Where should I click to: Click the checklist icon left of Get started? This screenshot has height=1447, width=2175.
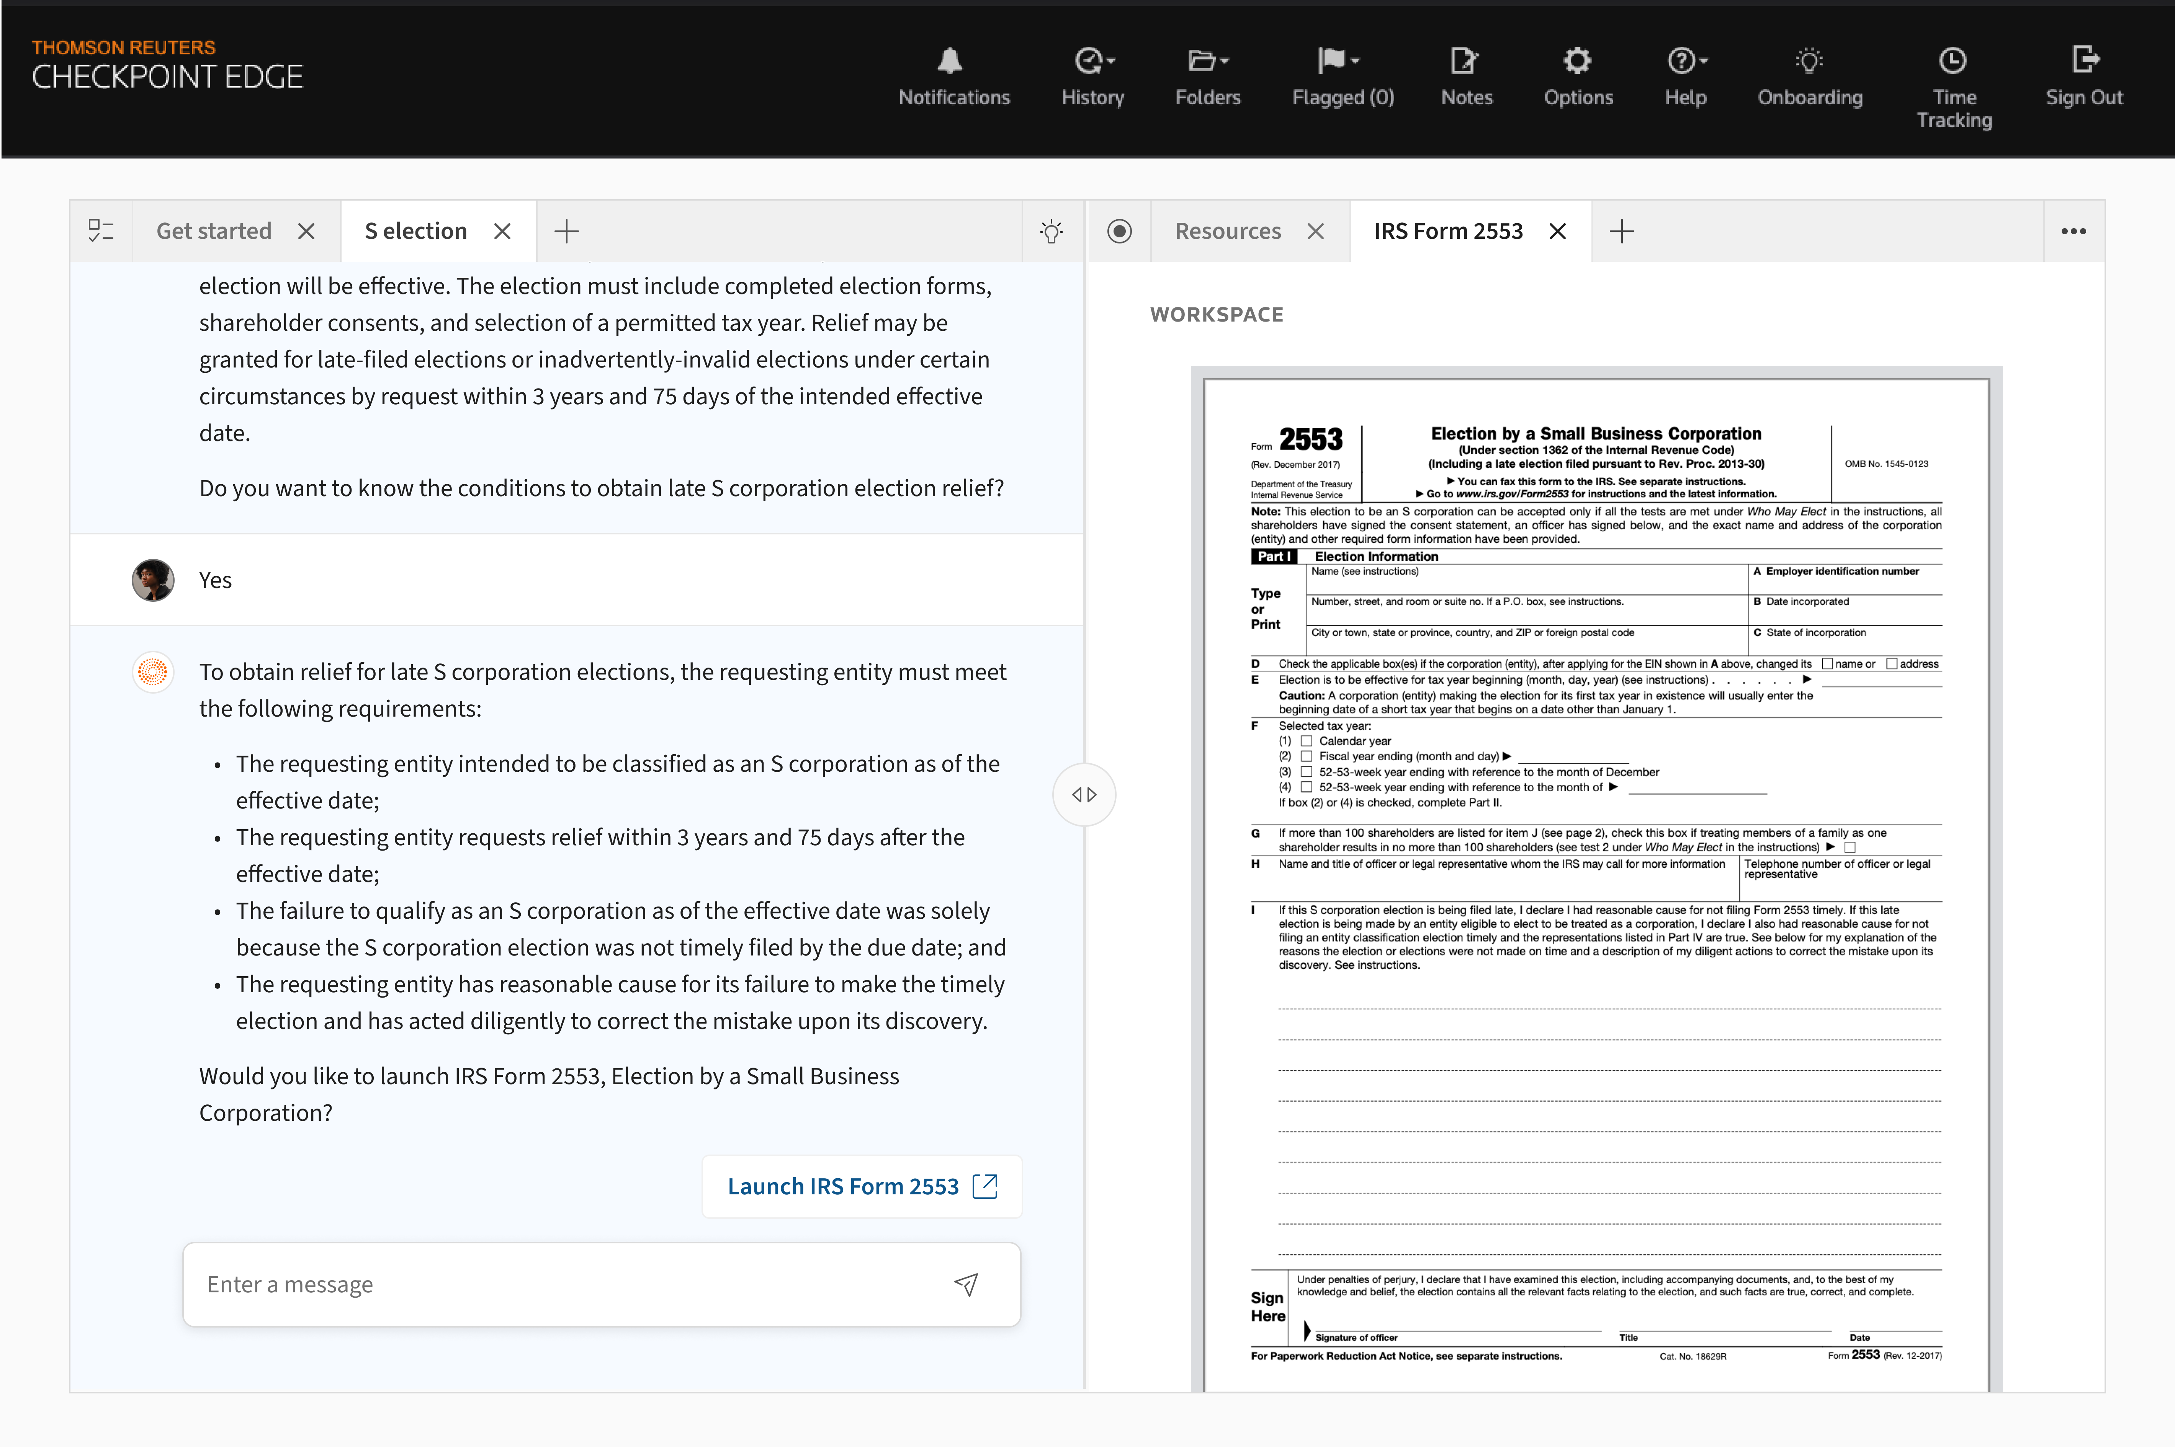tap(101, 231)
